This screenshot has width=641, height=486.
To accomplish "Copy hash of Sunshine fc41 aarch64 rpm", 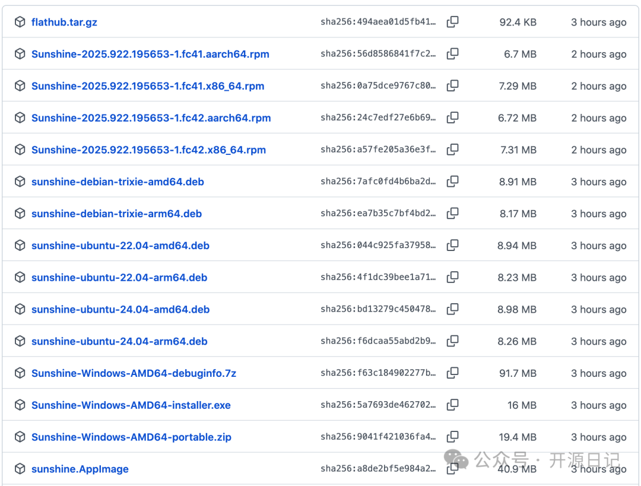I will 452,54.
